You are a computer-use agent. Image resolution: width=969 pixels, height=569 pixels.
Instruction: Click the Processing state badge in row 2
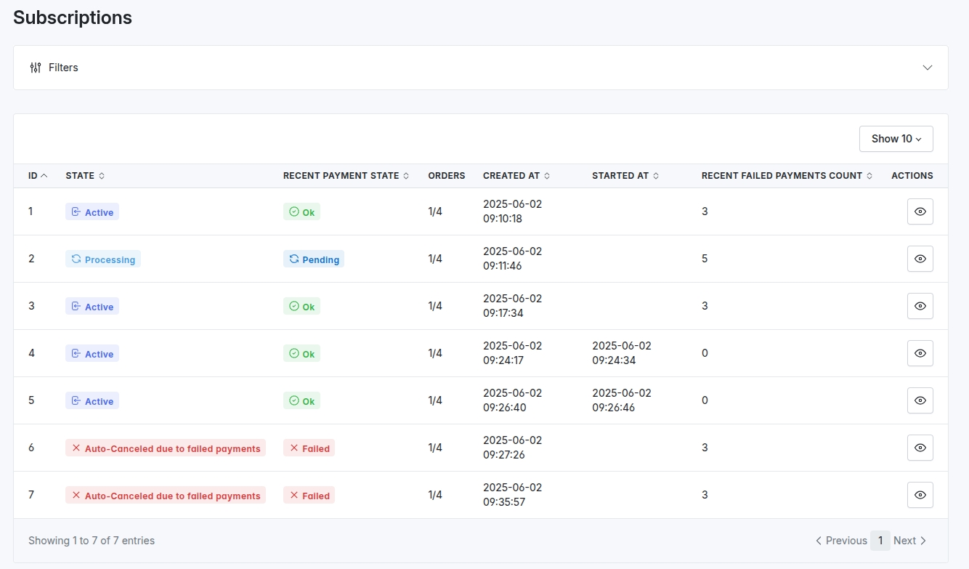[103, 259]
